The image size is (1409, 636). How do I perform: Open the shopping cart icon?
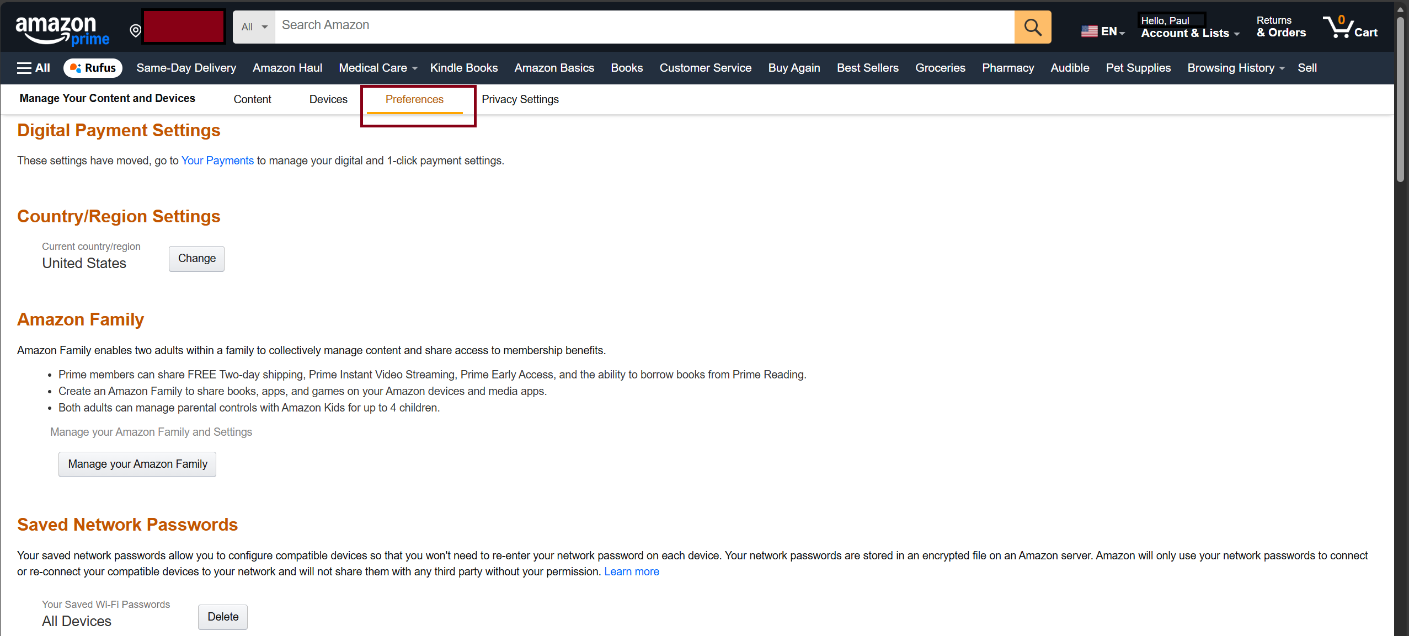(x=1349, y=27)
